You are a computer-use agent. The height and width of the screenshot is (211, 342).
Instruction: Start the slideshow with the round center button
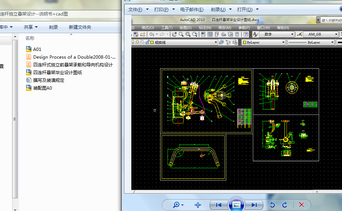236,205
